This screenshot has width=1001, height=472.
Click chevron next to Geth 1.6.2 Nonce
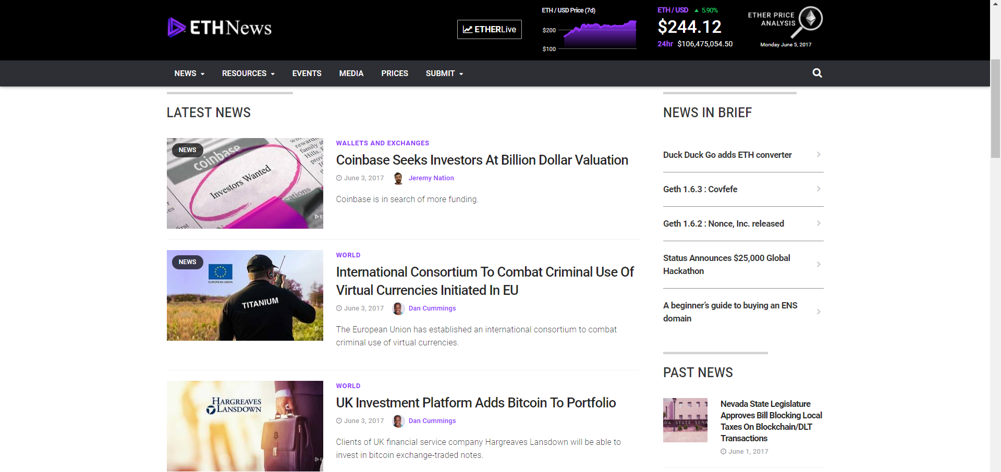[819, 223]
